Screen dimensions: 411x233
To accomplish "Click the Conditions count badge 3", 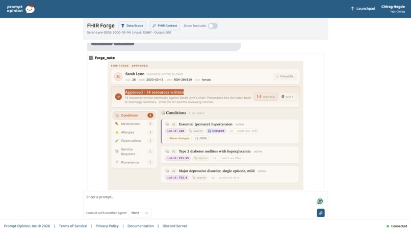I will (150, 115).
